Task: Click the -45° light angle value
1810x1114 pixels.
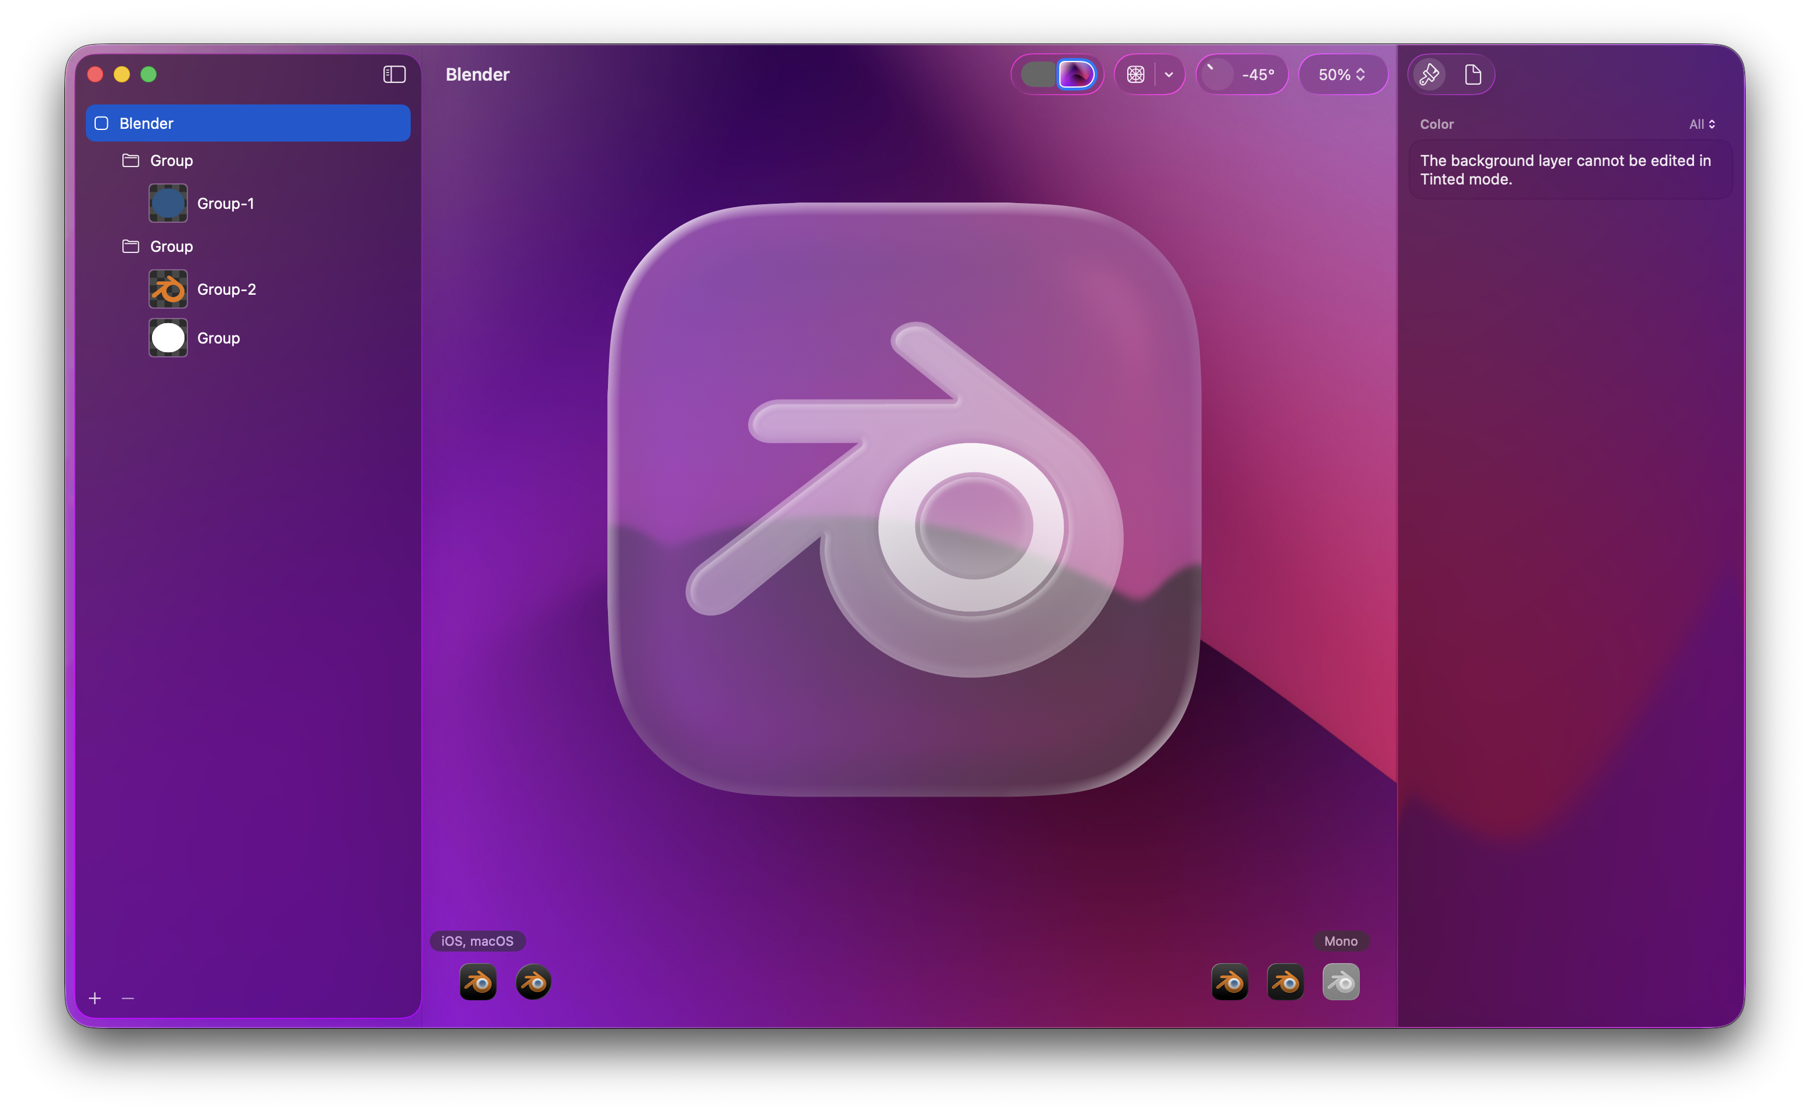Action: [x=1258, y=74]
